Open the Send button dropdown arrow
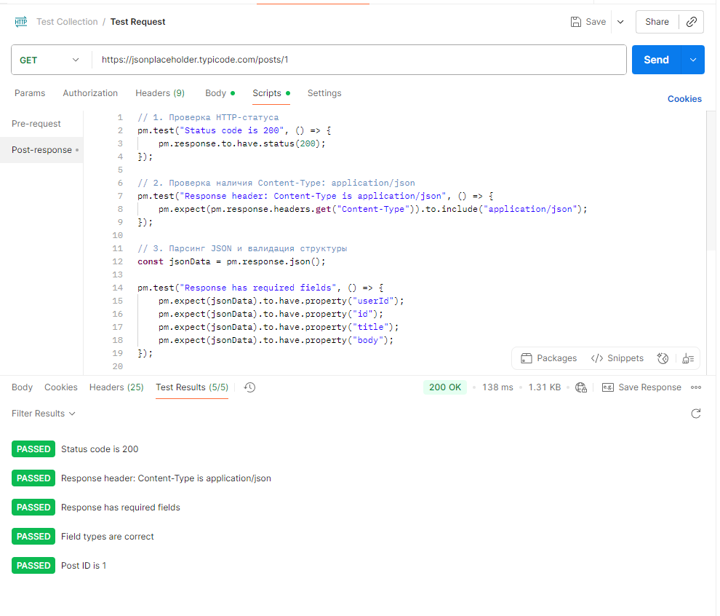 [x=693, y=60]
